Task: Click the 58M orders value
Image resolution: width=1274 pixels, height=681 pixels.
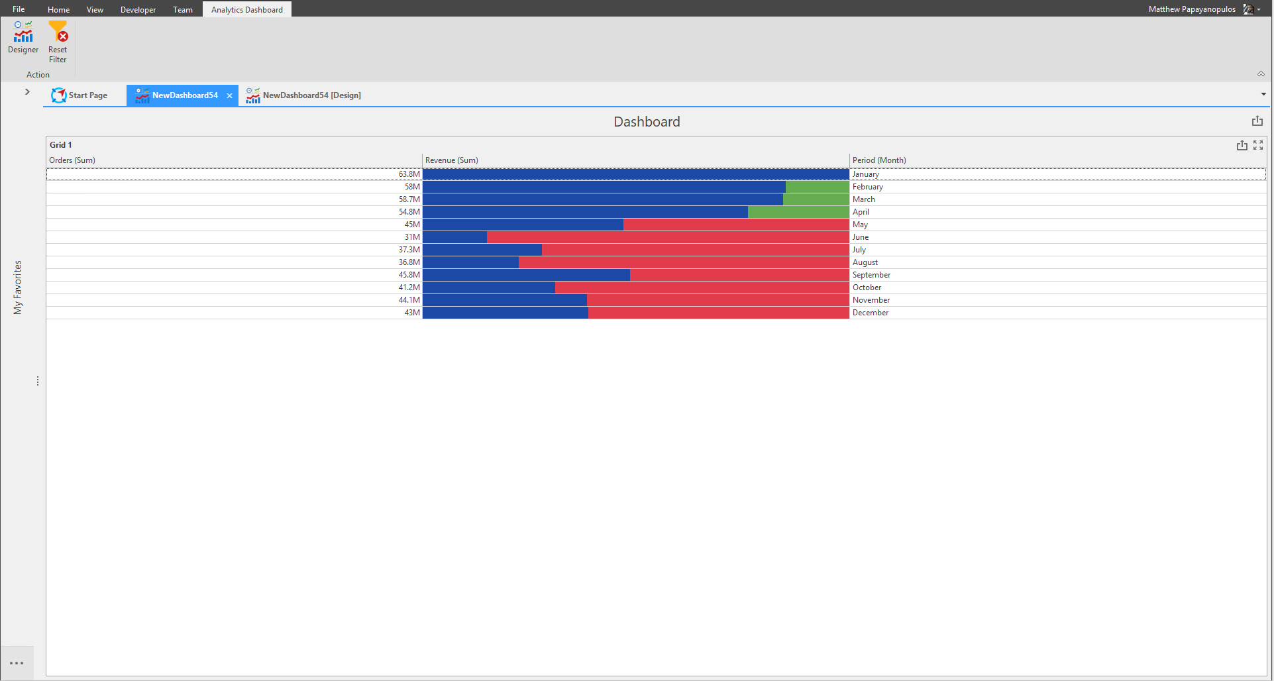Action: 412,187
